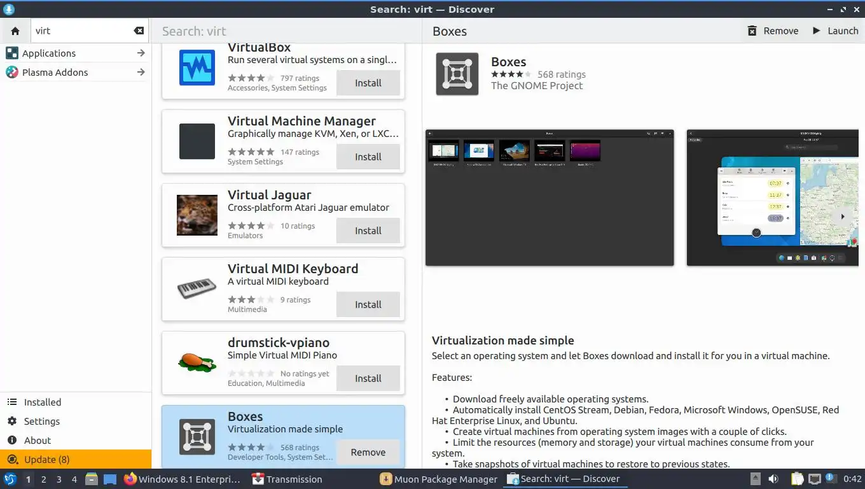Show next screenshot with arrow button

843,216
